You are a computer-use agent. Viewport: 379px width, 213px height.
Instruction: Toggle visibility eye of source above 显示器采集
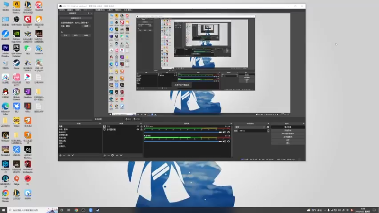point(138,126)
